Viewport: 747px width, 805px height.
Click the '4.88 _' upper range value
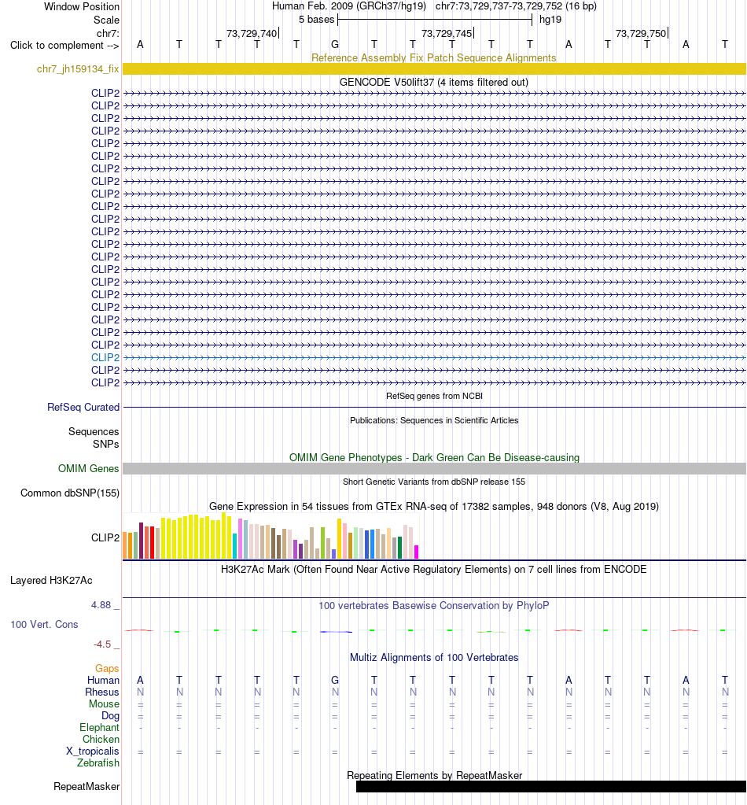coord(105,605)
